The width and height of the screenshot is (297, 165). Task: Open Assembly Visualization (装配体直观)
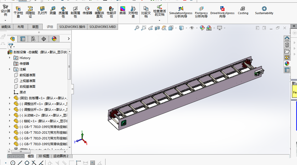[x=99, y=12]
